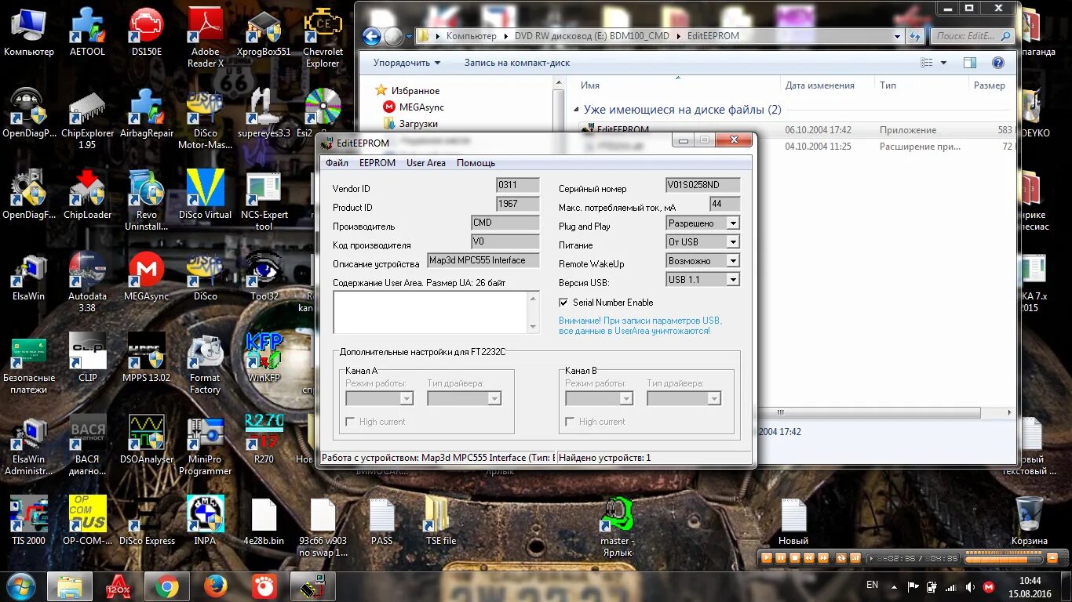
Task: Sort by the Тип column header
Action: coord(888,85)
